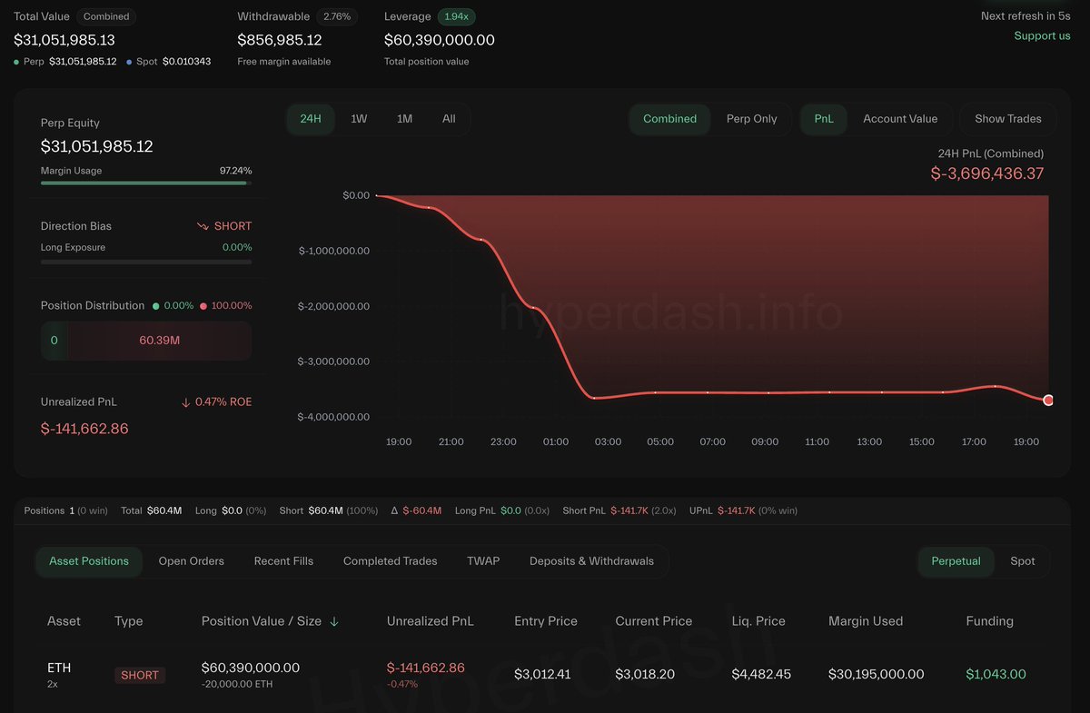Switch the chart to Perp Only
The height and width of the screenshot is (713, 1090).
tap(752, 119)
